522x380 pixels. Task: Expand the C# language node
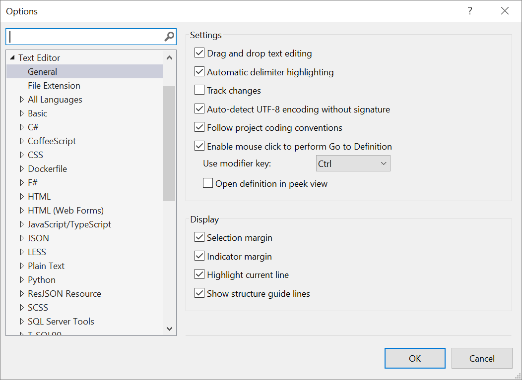tap(22, 127)
